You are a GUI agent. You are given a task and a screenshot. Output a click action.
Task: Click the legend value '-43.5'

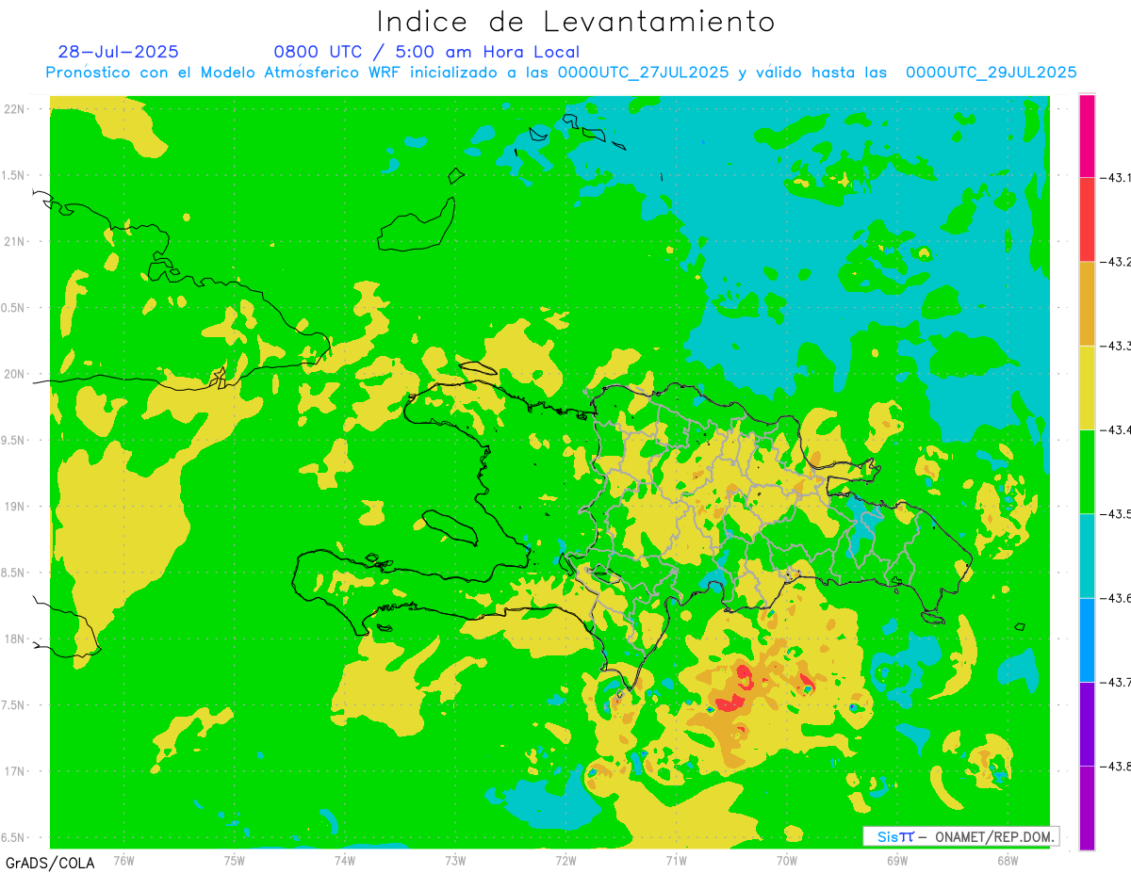click(x=1116, y=513)
